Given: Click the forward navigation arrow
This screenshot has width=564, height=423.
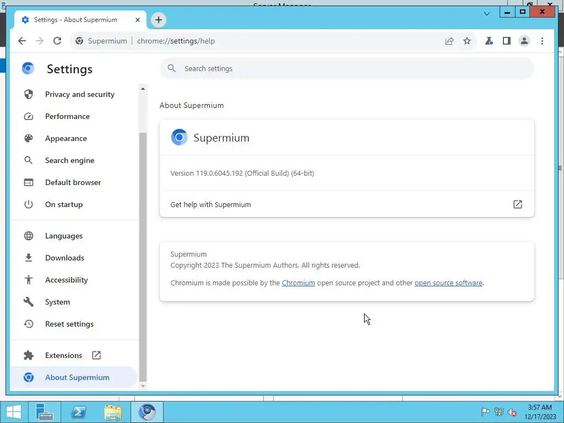Looking at the screenshot, I should [x=40, y=41].
